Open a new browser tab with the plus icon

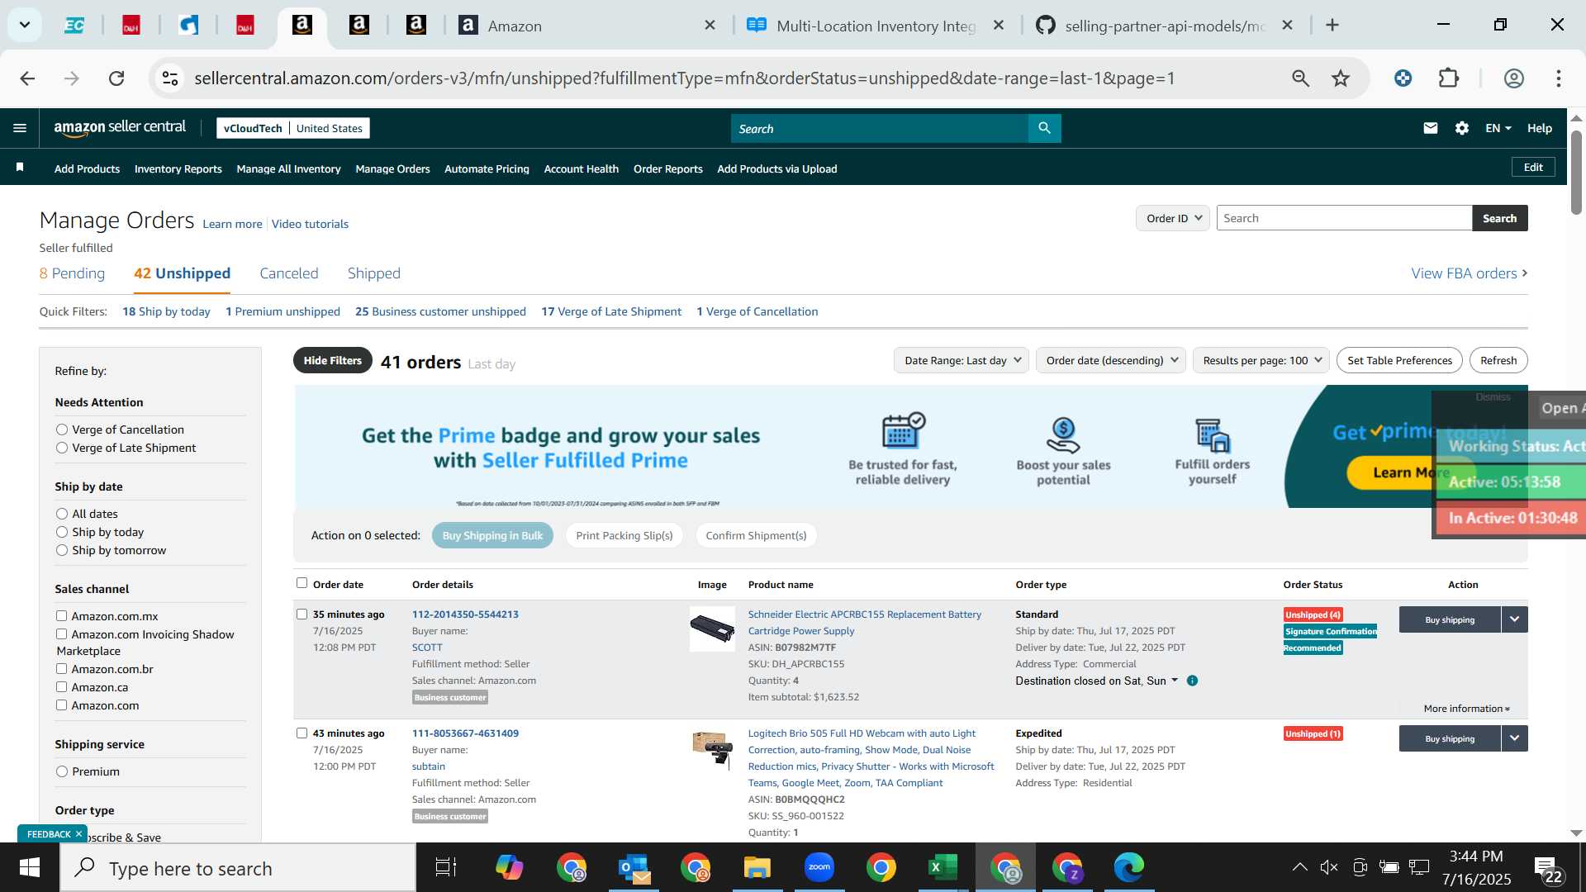(1332, 26)
